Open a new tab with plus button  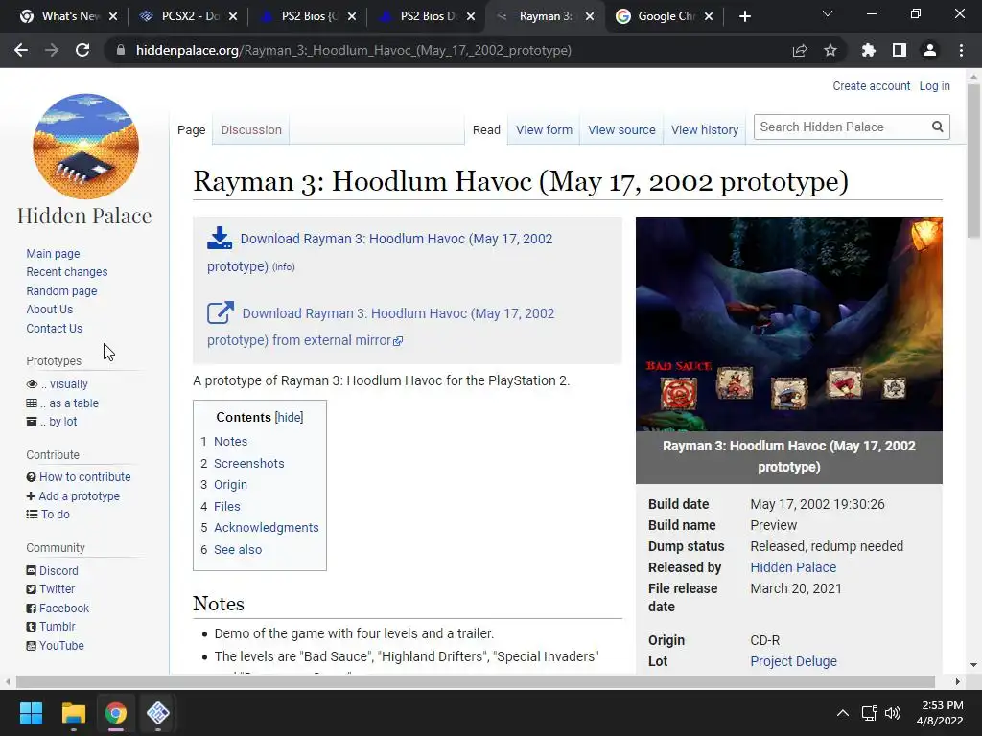click(744, 16)
